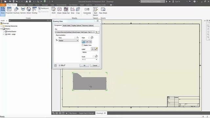Toggle the Scale from base checkbox

[x=94, y=56]
